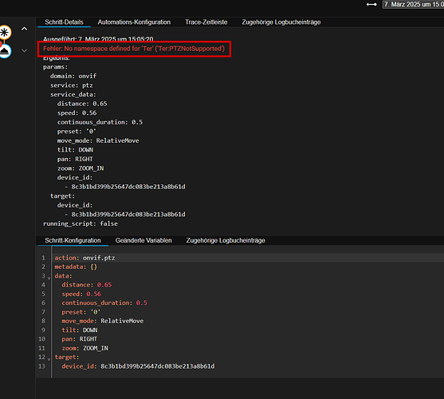Go to the next step with the down chevron
Screen dimensions: 444x399
click(25, 51)
